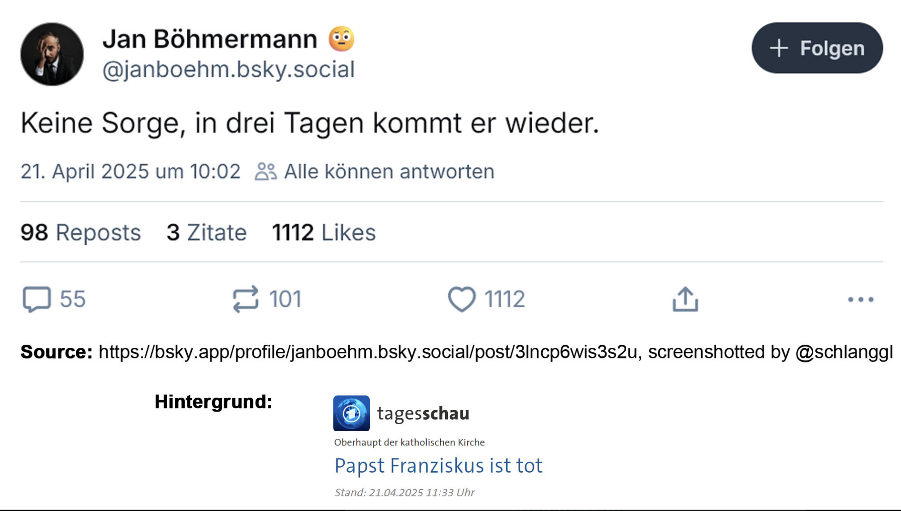View the 1112 Likes list

[x=324, y=233]
